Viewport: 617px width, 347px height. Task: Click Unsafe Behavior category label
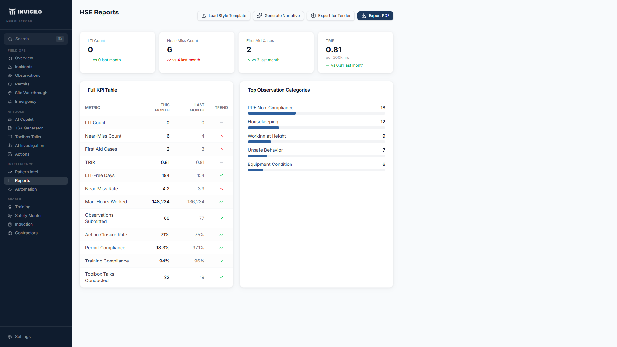[265, 150]
